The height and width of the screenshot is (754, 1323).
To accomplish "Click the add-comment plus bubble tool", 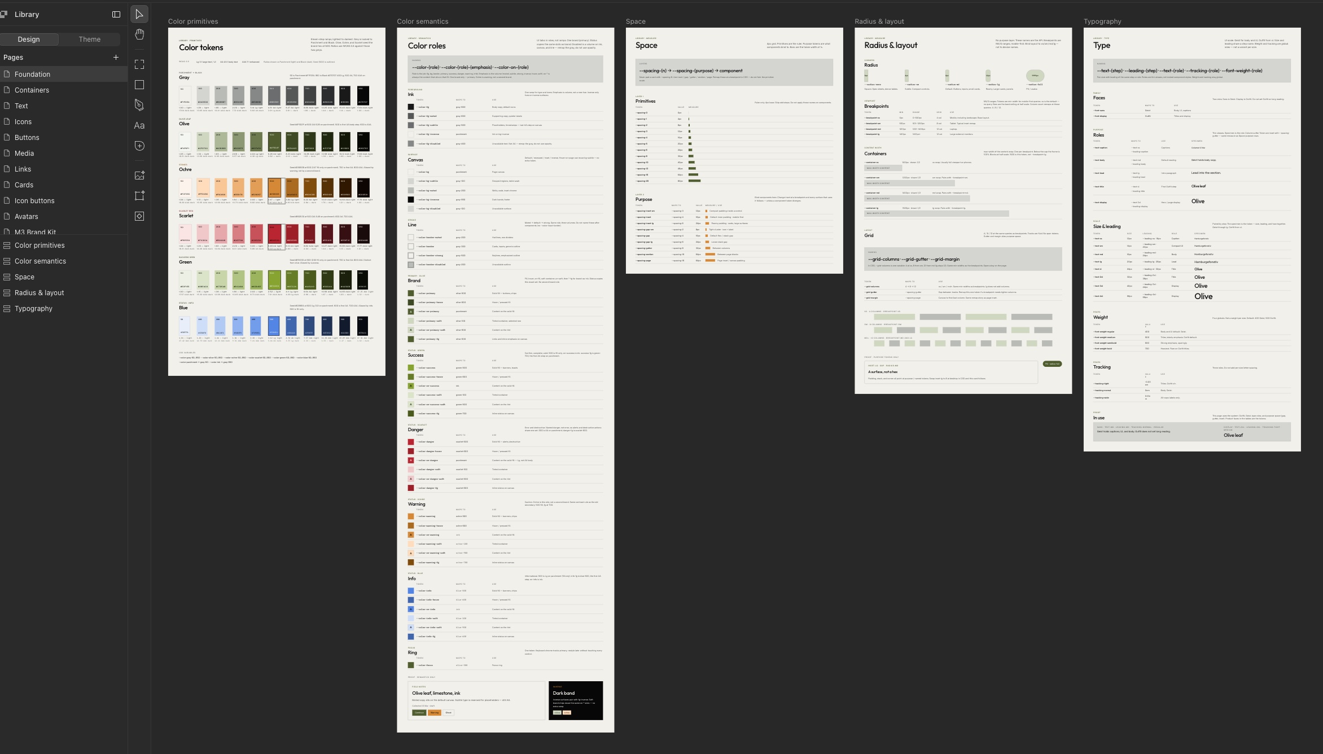I will coord(139,146).
